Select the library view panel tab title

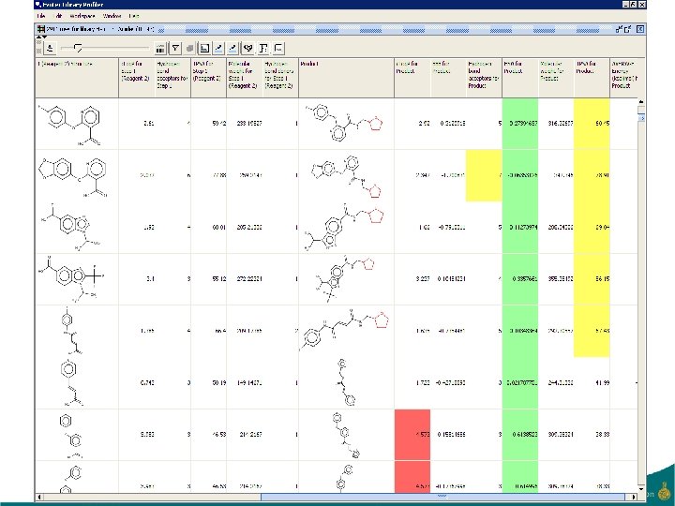click(x=100, y=29)
